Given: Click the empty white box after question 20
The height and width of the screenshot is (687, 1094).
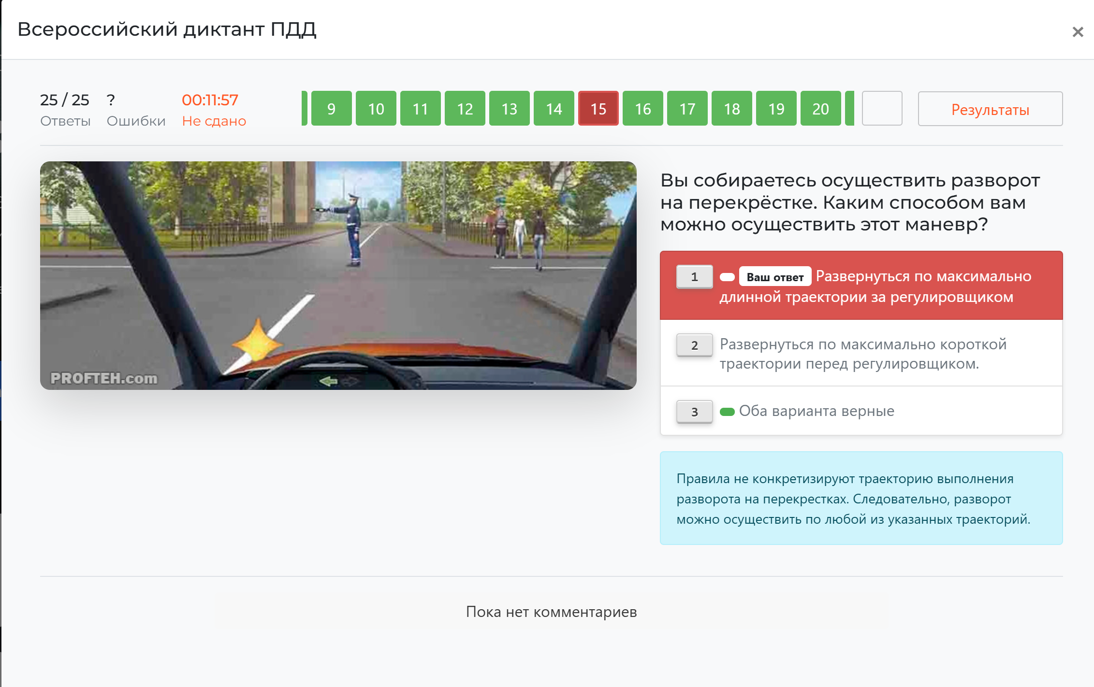Looking at the screenshot, I should [x=882, y=109].
